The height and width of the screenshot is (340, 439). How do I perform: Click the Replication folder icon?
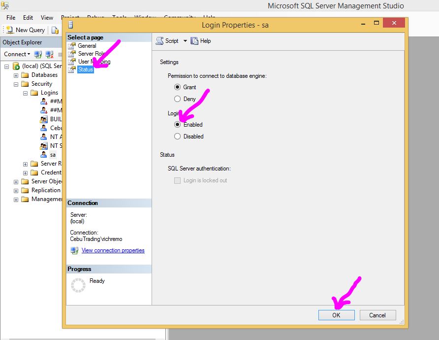[25, 190]
